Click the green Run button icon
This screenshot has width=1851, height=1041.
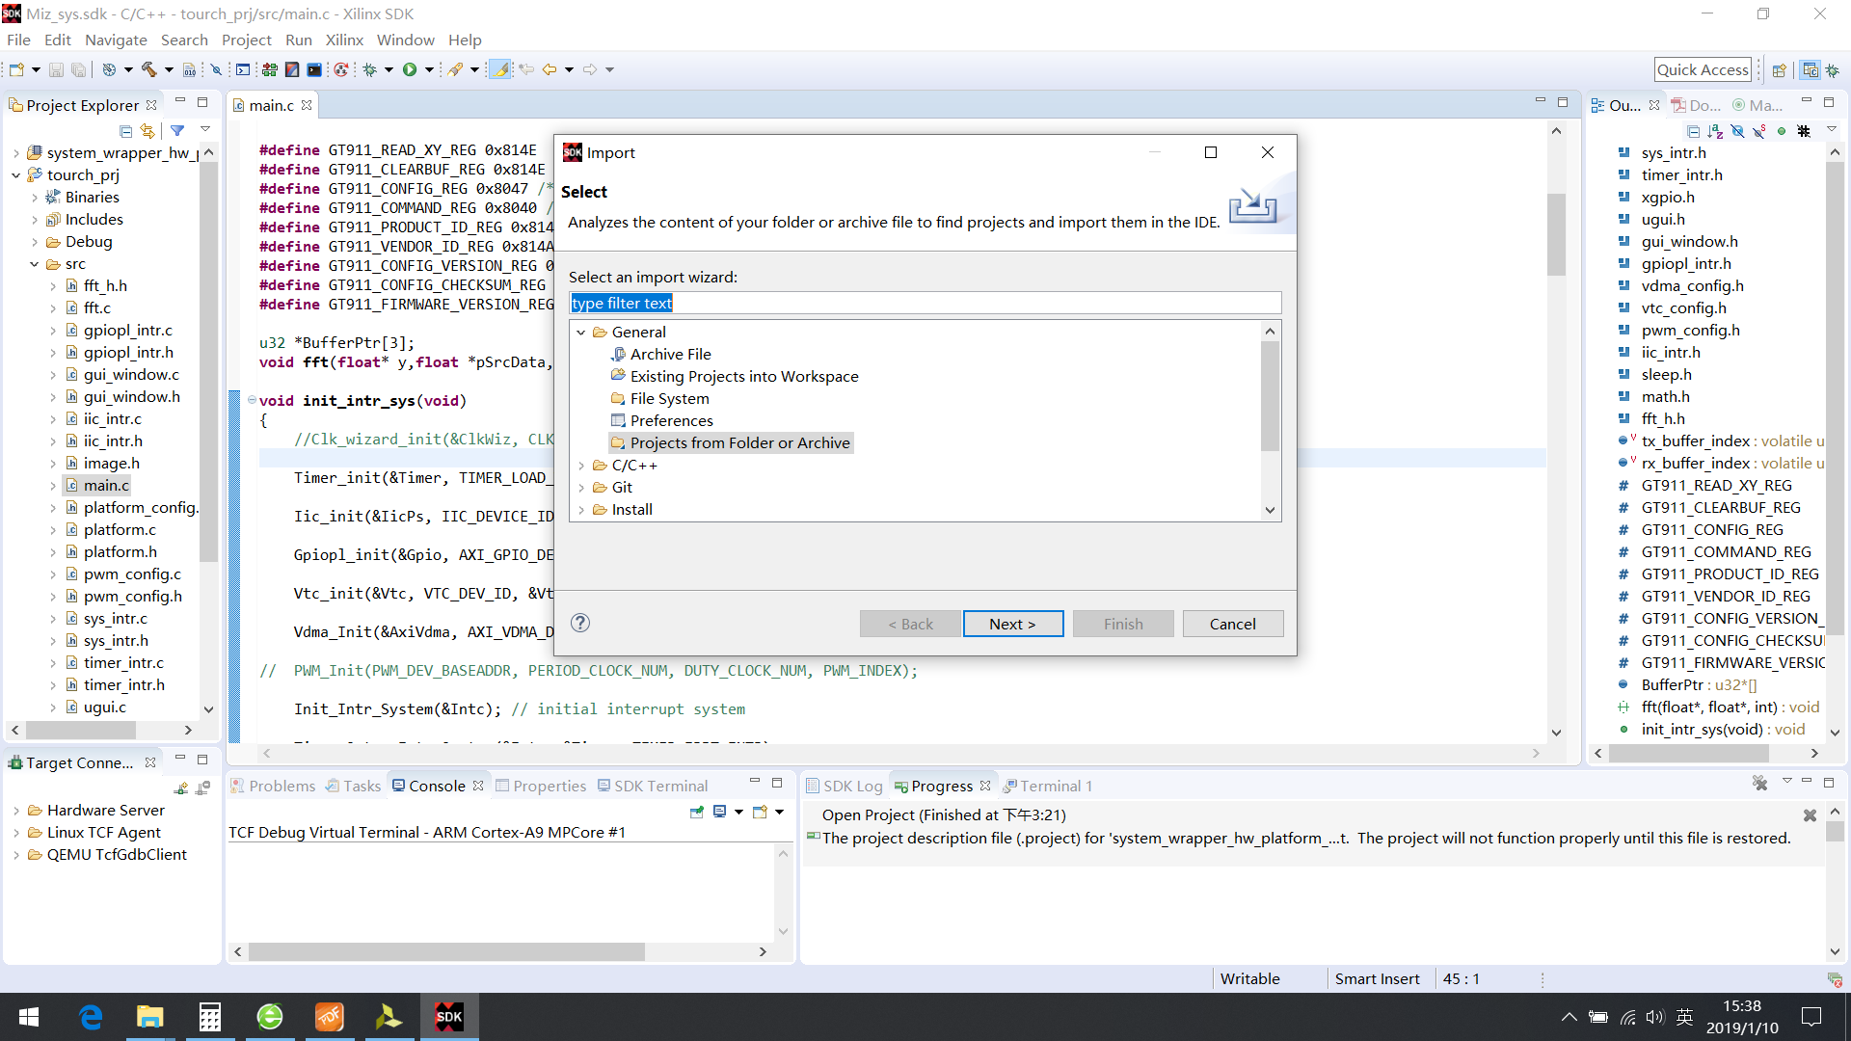(410, 69)
